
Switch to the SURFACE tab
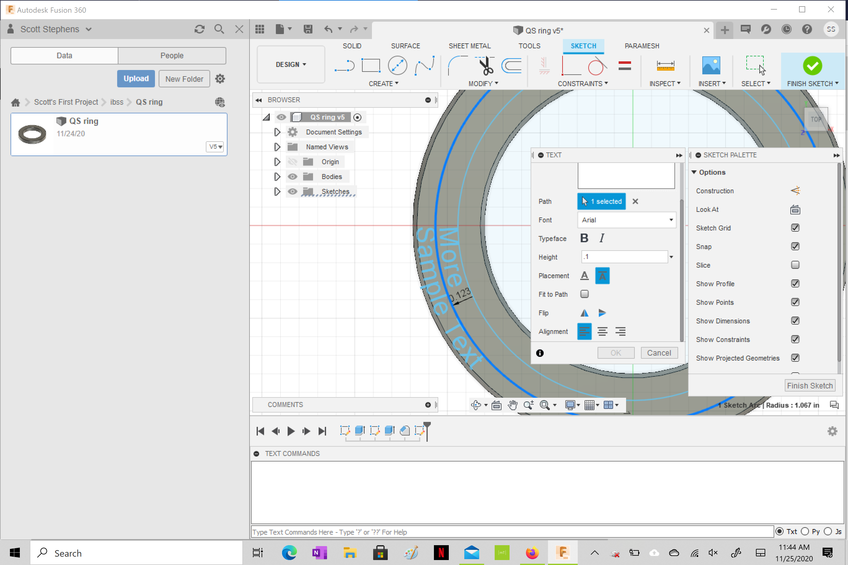[x=405, y=46]
